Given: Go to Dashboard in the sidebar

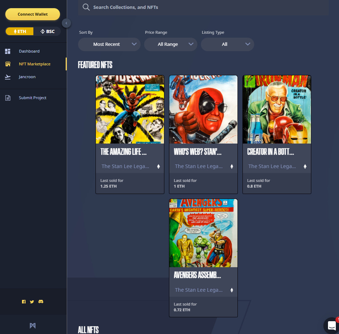Looking at the screenshot, I should 29,51.
